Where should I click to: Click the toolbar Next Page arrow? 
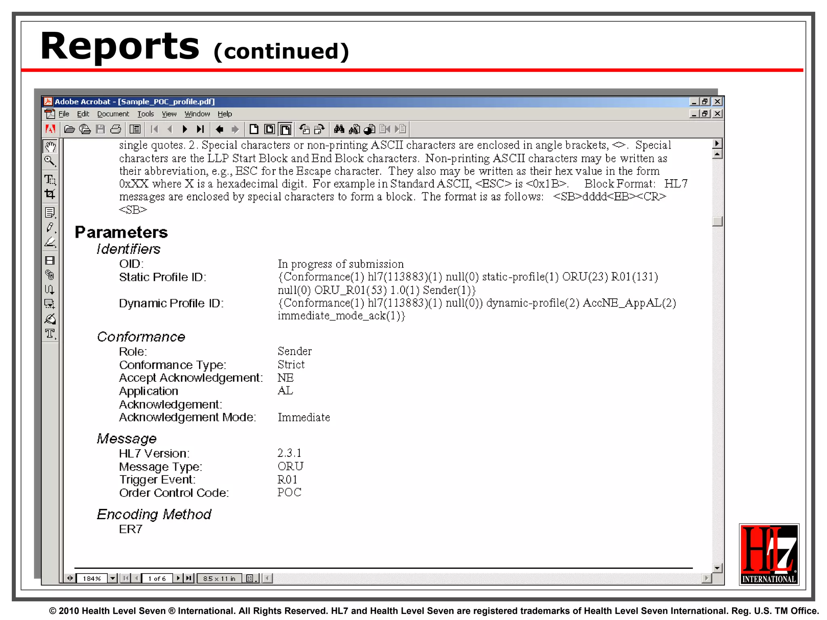[x=185, y=129]
